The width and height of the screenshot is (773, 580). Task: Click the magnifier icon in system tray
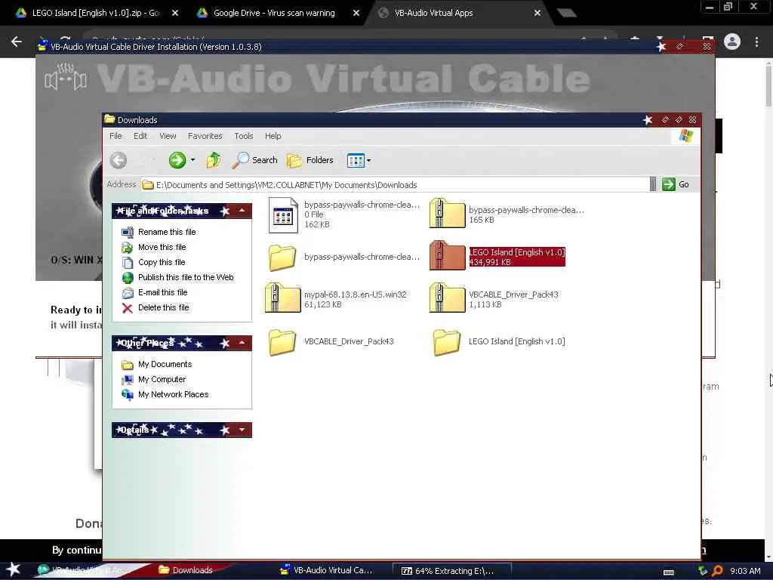tap(718, 571)
